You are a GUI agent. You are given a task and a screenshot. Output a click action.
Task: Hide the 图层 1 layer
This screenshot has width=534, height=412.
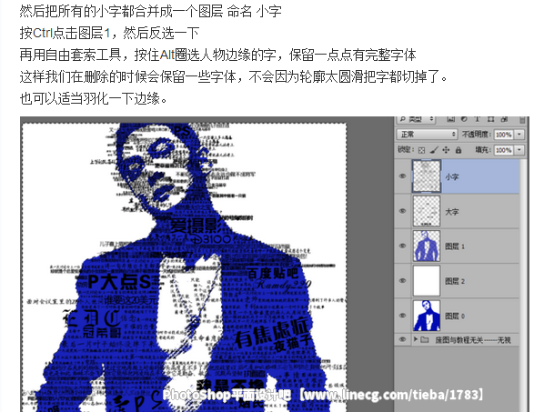click(x=402, y=246)
